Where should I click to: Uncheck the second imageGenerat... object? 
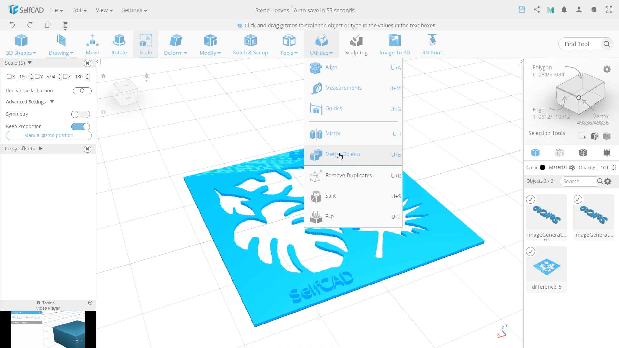click(x=578, y=199)
